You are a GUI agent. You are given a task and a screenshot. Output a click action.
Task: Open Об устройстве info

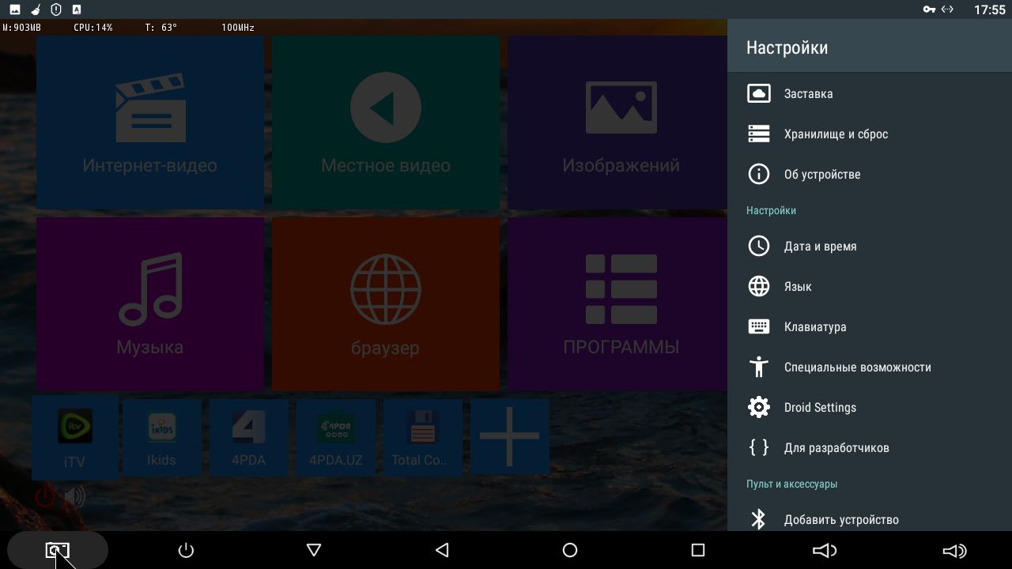tap(870, 174)
